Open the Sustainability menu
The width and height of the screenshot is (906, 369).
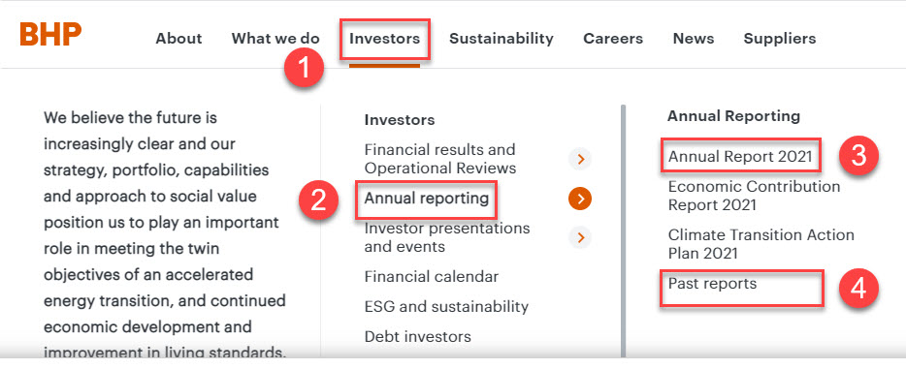pyautogui.click(x=502, y=39)
